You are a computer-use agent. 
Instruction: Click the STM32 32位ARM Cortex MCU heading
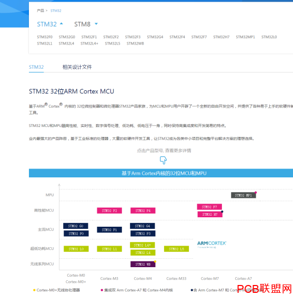72,91
